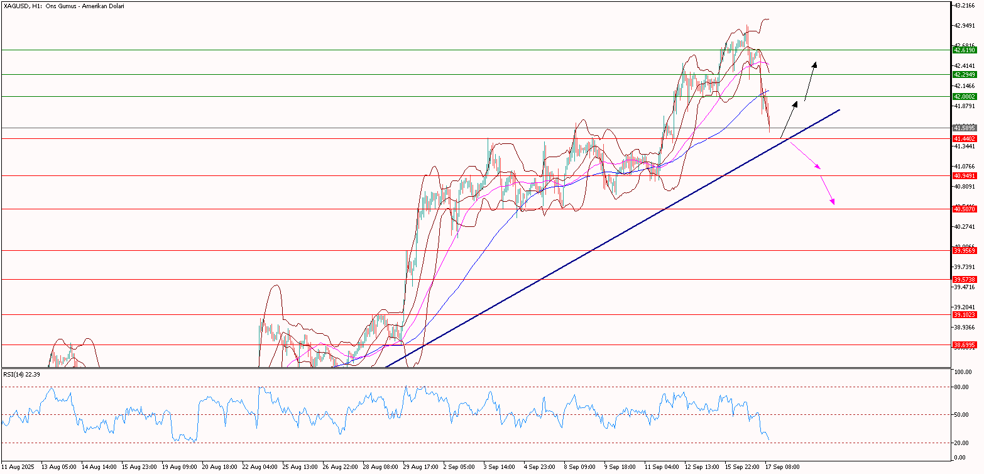Click the 14 Aug 14:00 time label
This screenshot has height=474, width=984.
pyautogui.click(x=99, y=468)
